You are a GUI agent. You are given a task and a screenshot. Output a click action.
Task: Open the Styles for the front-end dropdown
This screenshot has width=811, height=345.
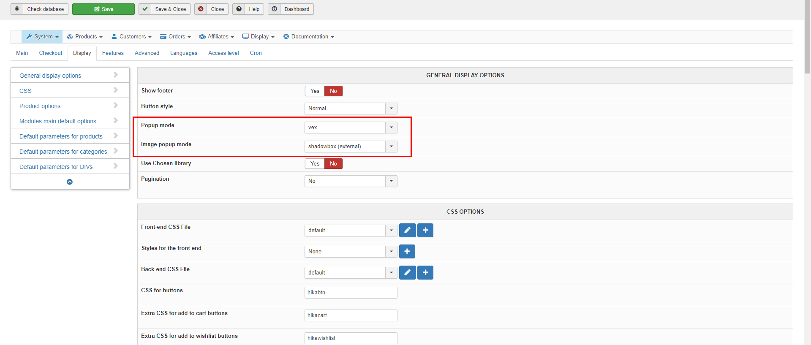351,252
